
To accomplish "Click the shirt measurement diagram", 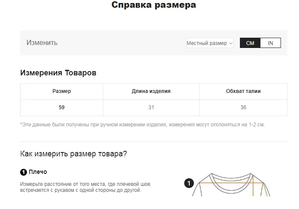I will (231, 185).
